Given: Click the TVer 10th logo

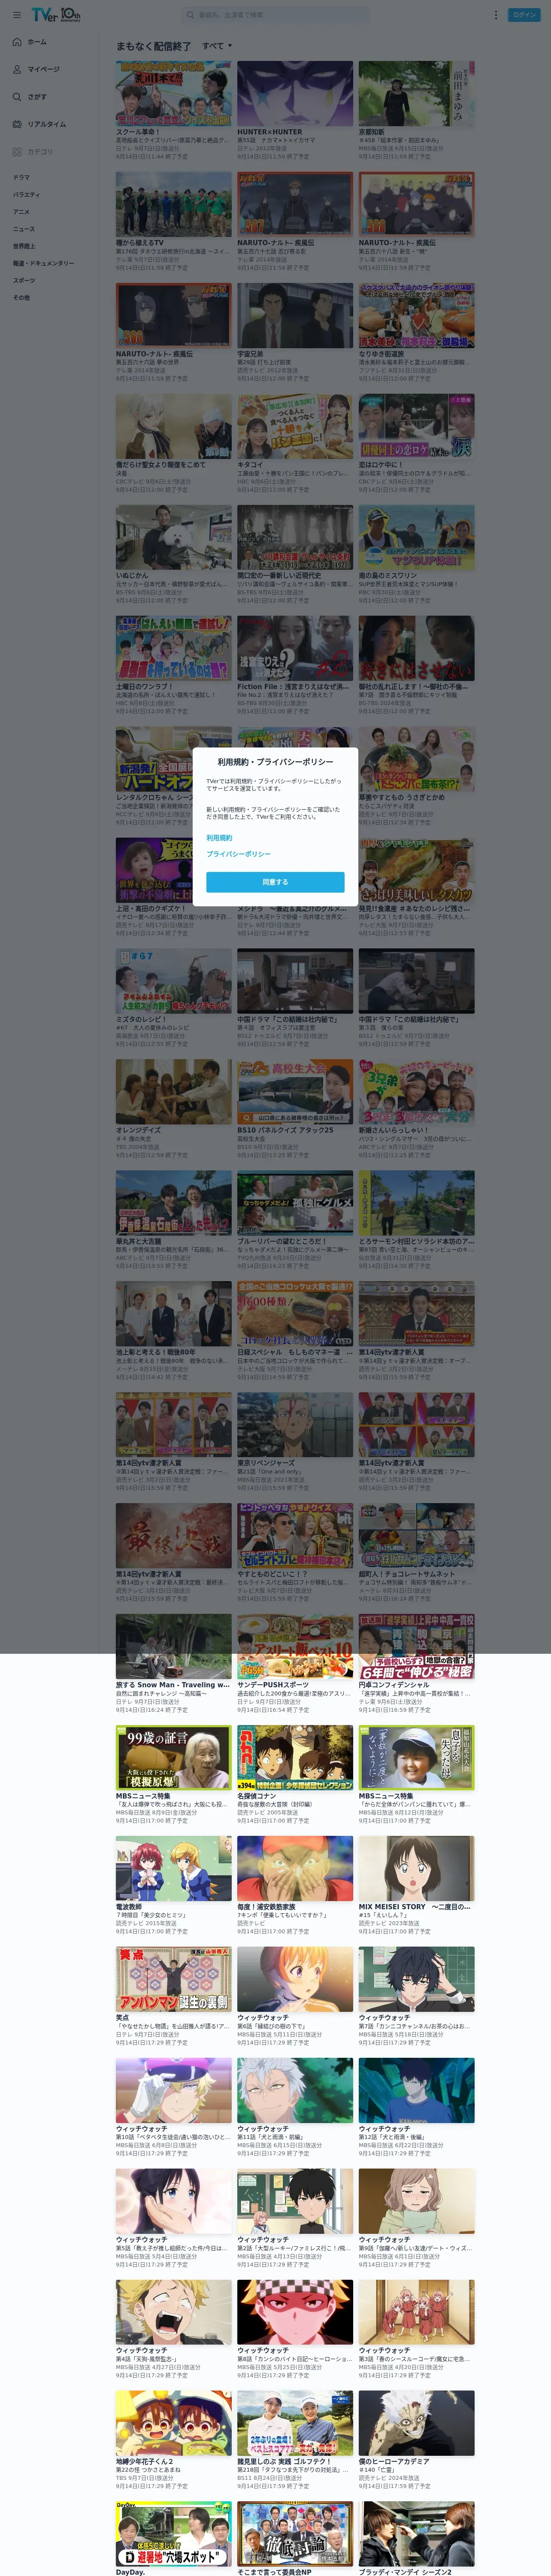Looking at the screenshot, I should pos(55,15).
